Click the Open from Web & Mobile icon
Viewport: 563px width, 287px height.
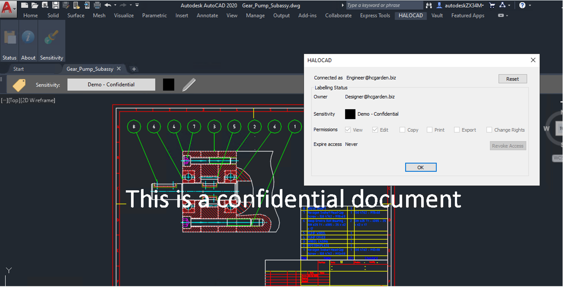click(x=77, y=5)
